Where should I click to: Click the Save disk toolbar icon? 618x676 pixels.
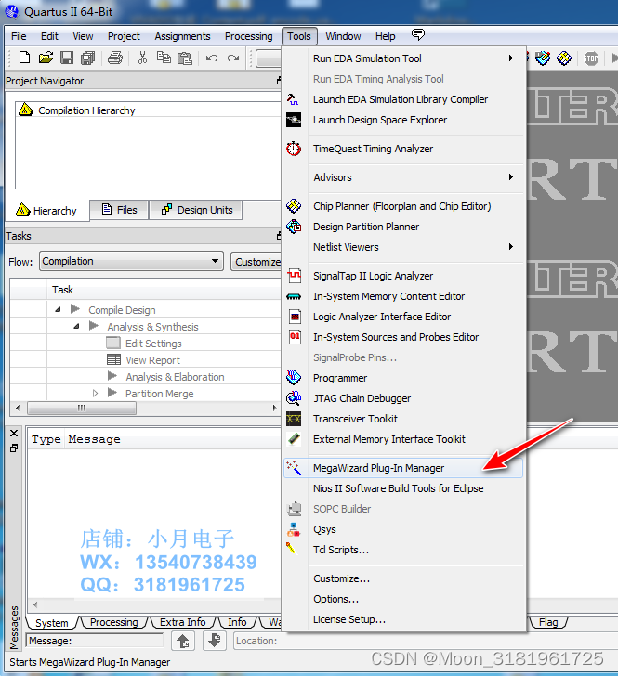(67, 58)
